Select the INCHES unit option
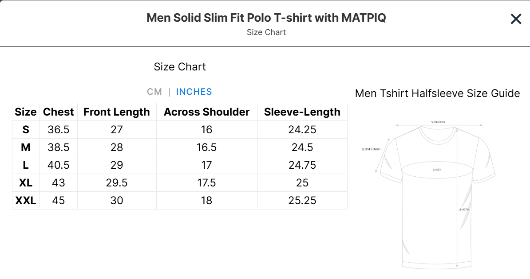530x279 pixels. (194, 92)
